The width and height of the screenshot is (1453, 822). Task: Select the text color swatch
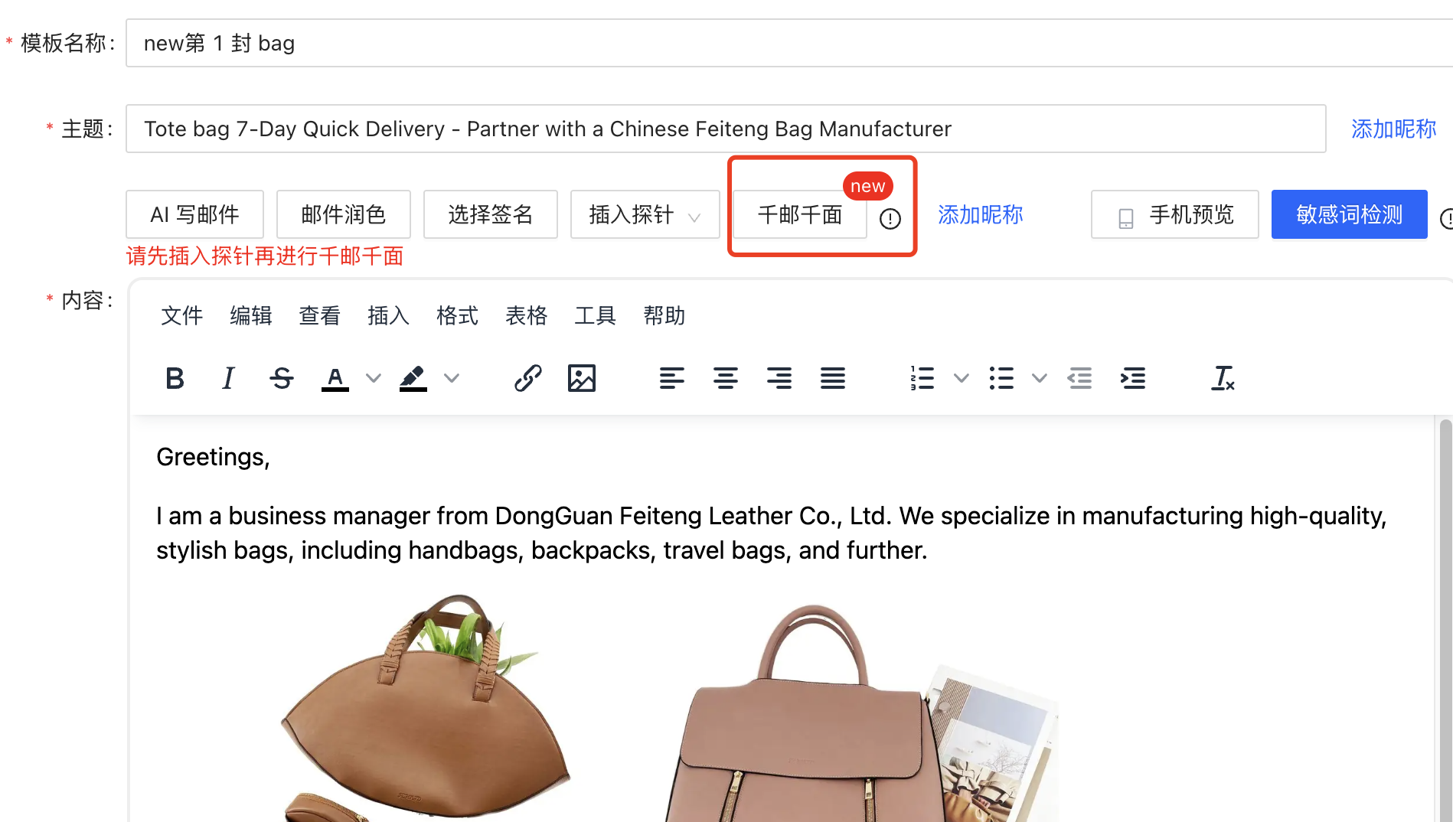point(335,377)
